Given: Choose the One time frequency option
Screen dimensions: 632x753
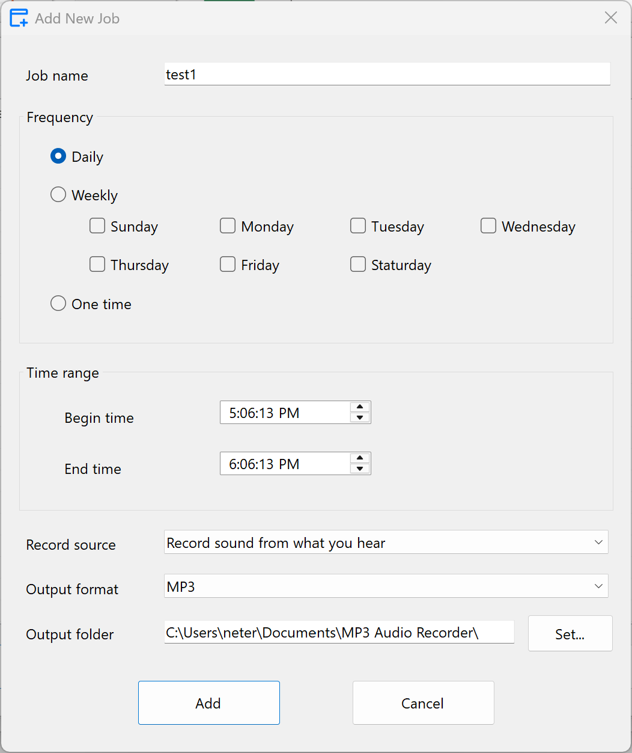Looking at the screenshot, I should [x=58, y=303].
